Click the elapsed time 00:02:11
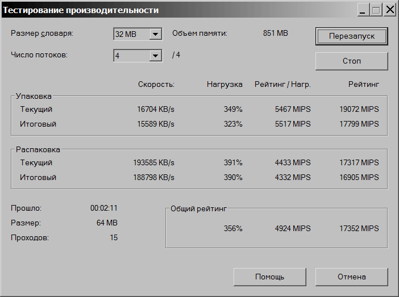399x297 pixels. [x=104, y=208]
